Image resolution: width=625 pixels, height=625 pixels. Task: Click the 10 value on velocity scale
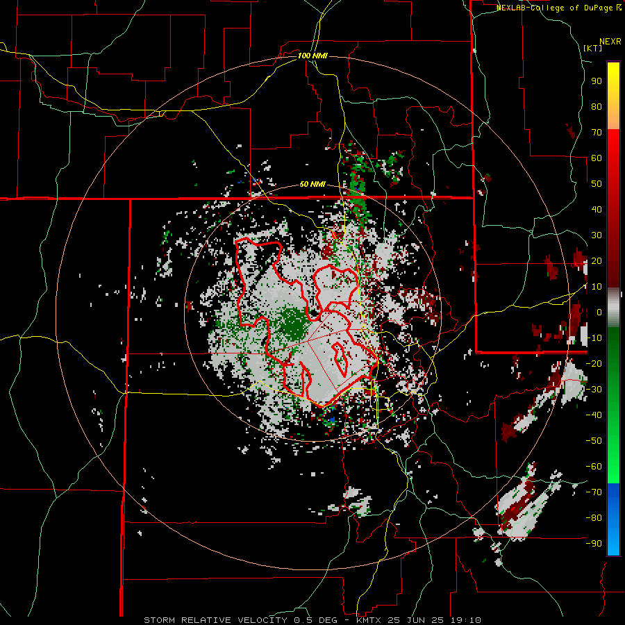pyautogui.click(x=597, y=287)
